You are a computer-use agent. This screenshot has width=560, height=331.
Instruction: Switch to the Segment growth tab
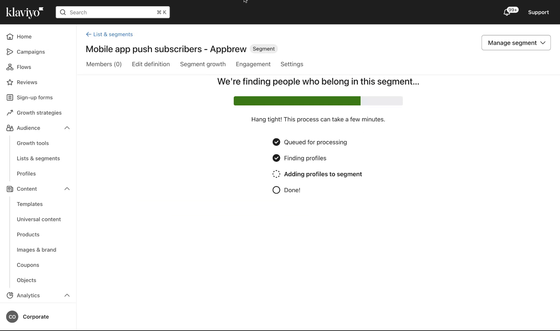click(203, 64)
